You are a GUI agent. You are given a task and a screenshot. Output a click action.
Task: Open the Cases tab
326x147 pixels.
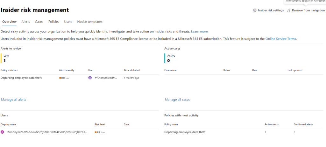39,22
